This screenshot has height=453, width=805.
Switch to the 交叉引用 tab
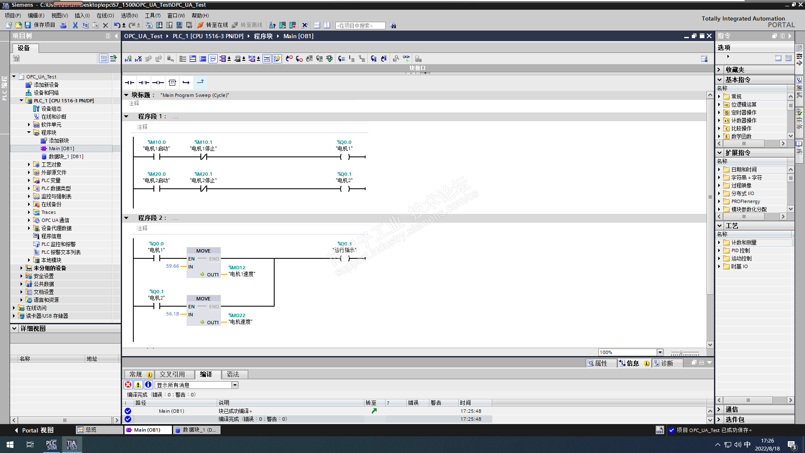[172, 374]
